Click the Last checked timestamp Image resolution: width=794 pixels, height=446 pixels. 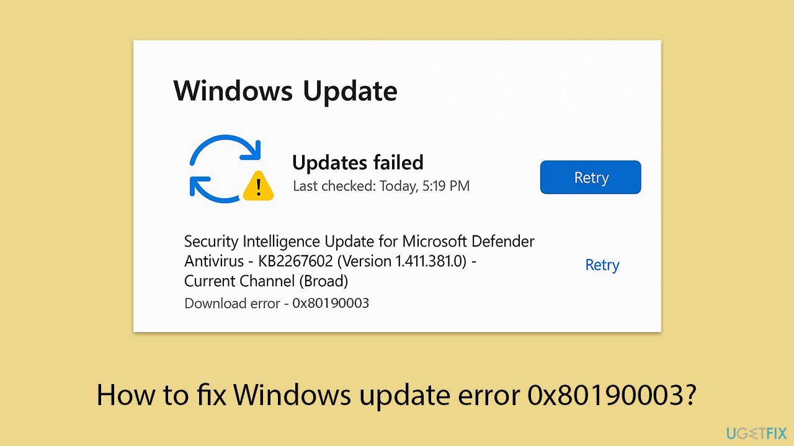(381, 186)
